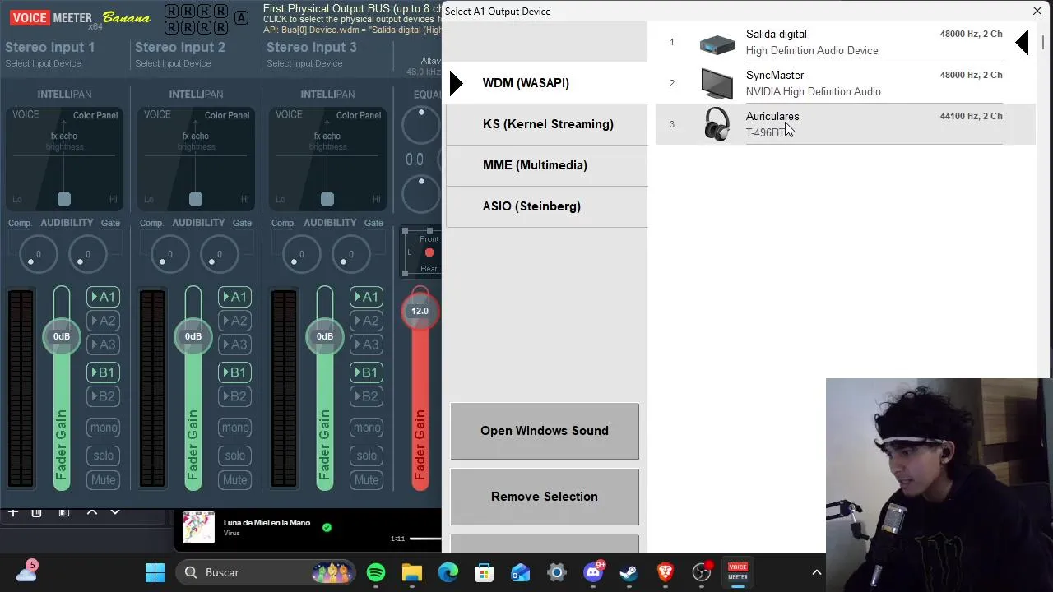Adjust Stereo Input 2 fader gain knob

tap(193, 336)
